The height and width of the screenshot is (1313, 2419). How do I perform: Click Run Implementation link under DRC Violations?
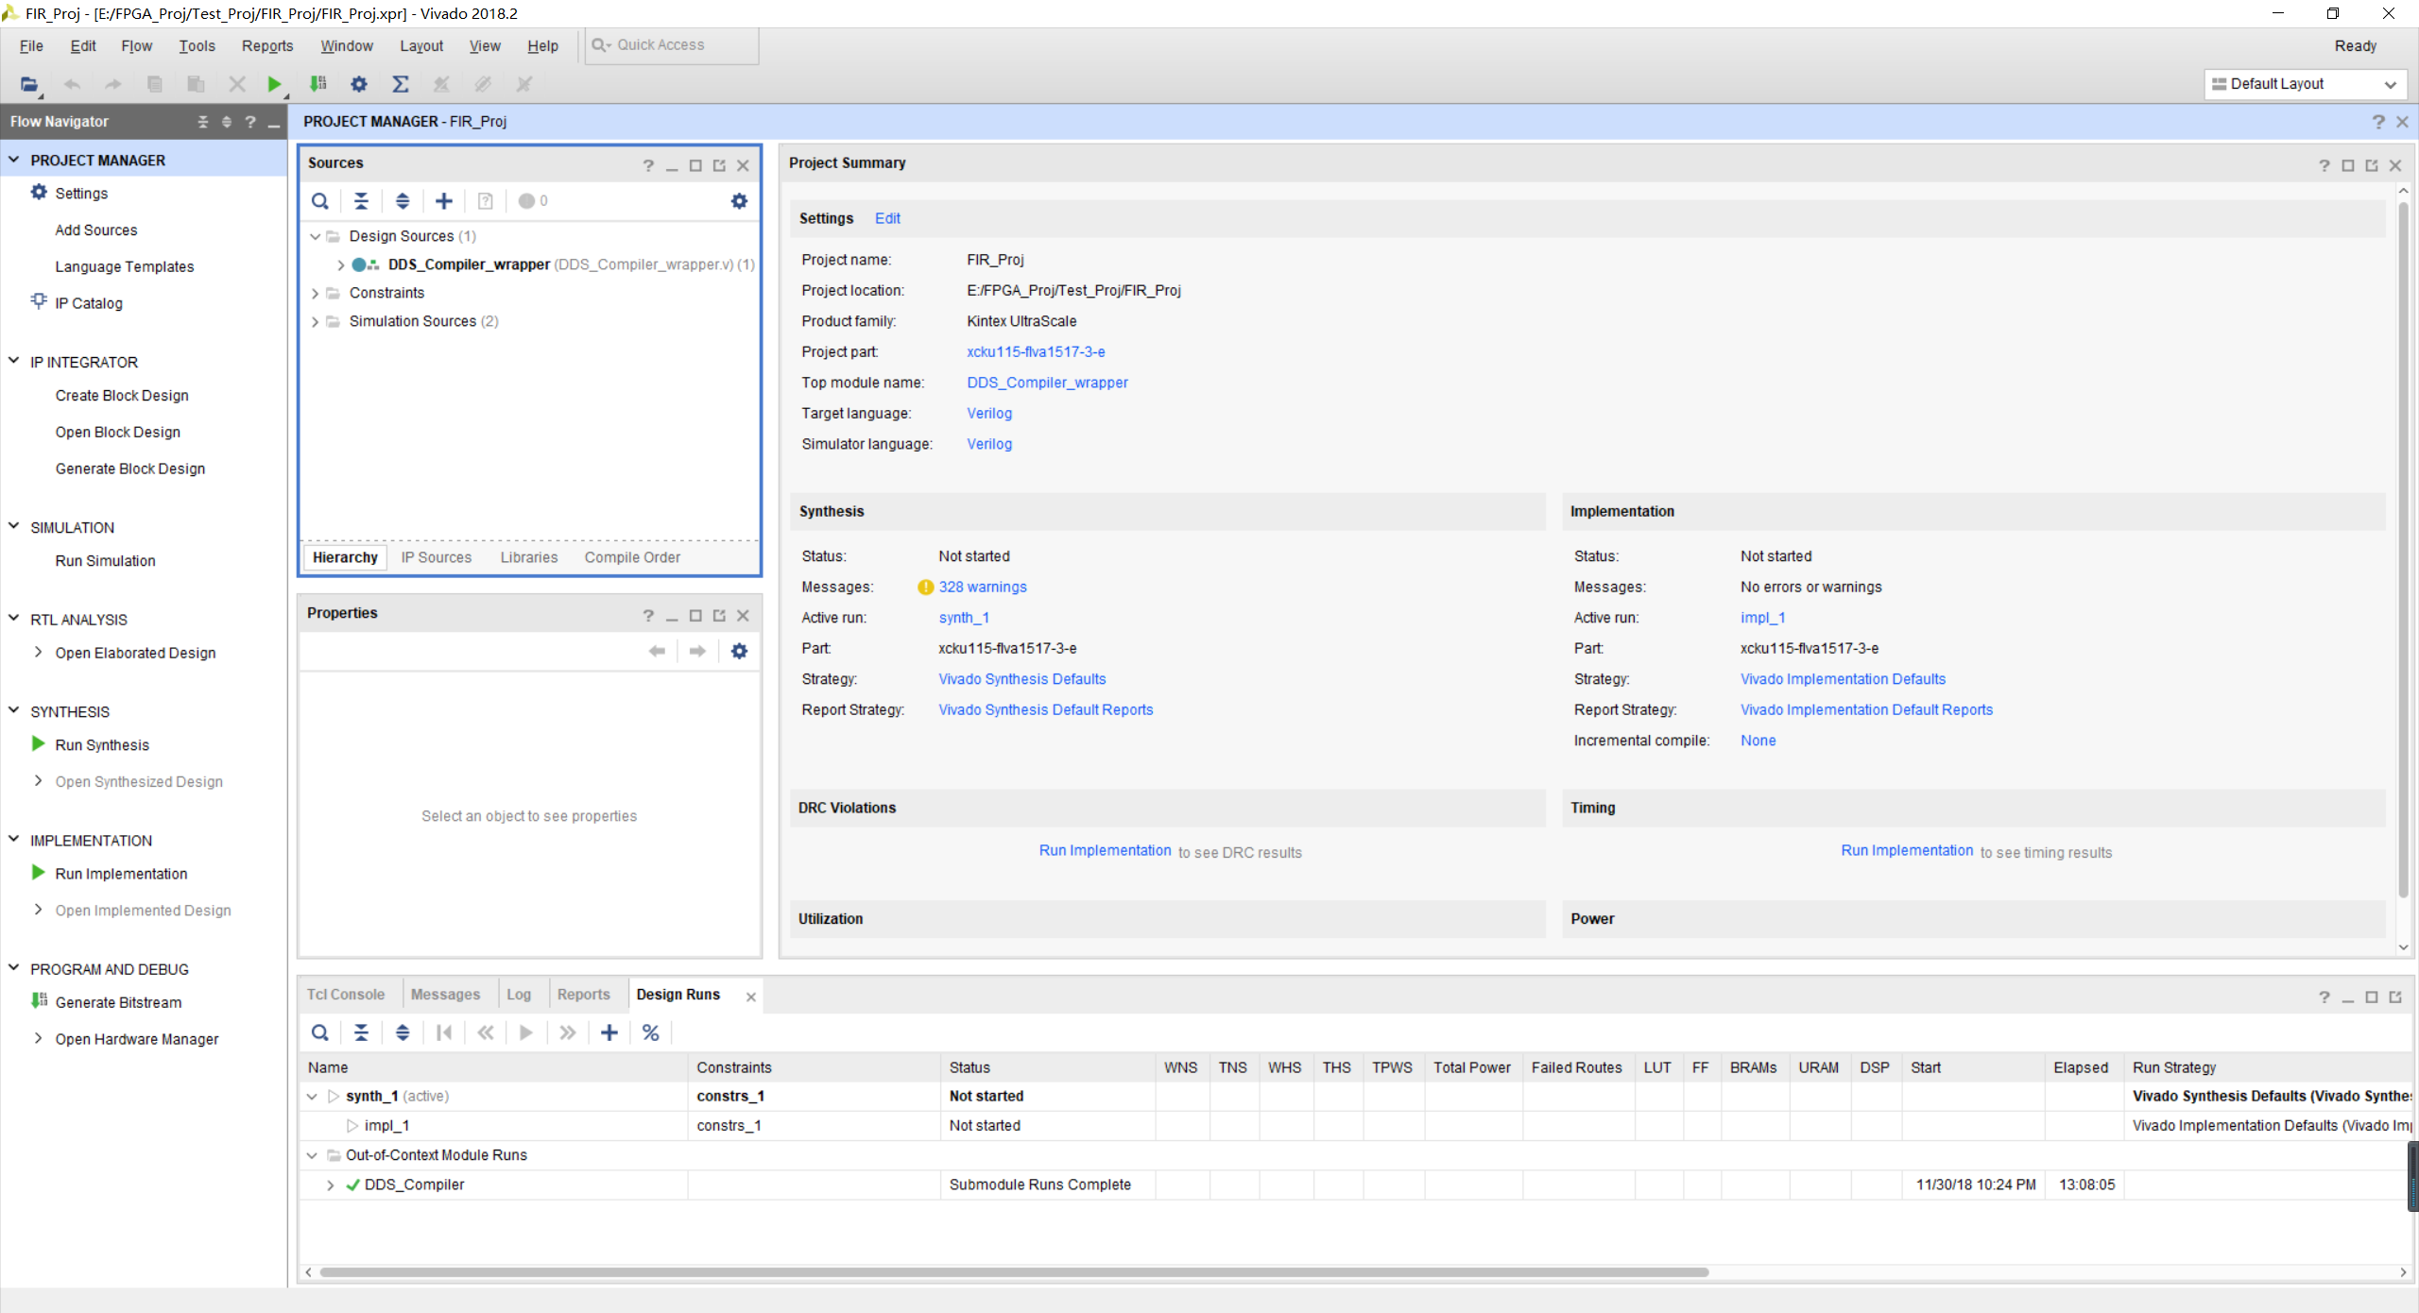[1105, 850]
